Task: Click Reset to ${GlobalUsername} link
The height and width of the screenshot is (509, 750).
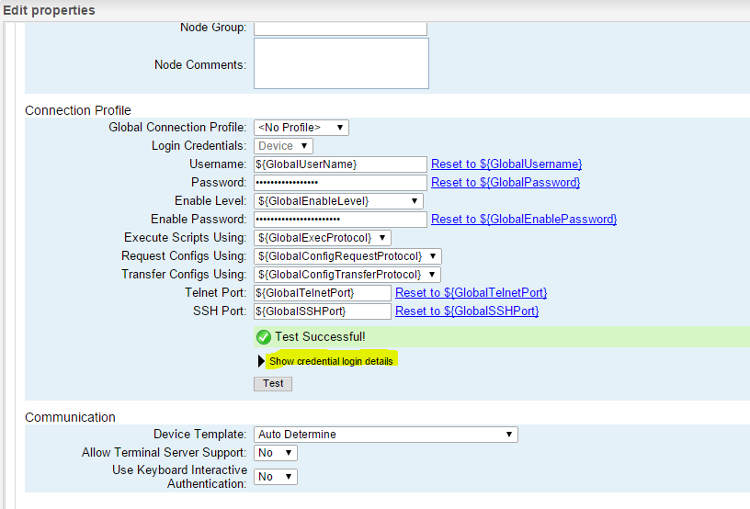Action: coord(506,164)
